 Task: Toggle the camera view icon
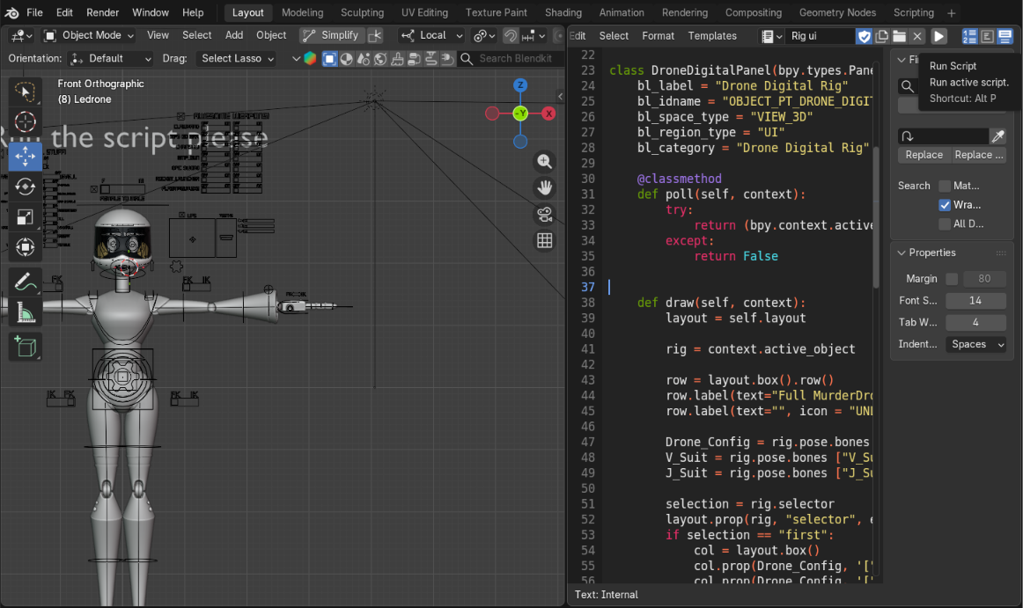coord(544,214)
